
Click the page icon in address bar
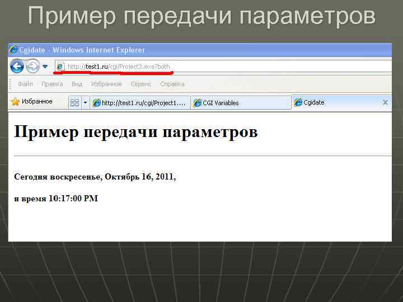pyautogui.click(x=60, y=67)
